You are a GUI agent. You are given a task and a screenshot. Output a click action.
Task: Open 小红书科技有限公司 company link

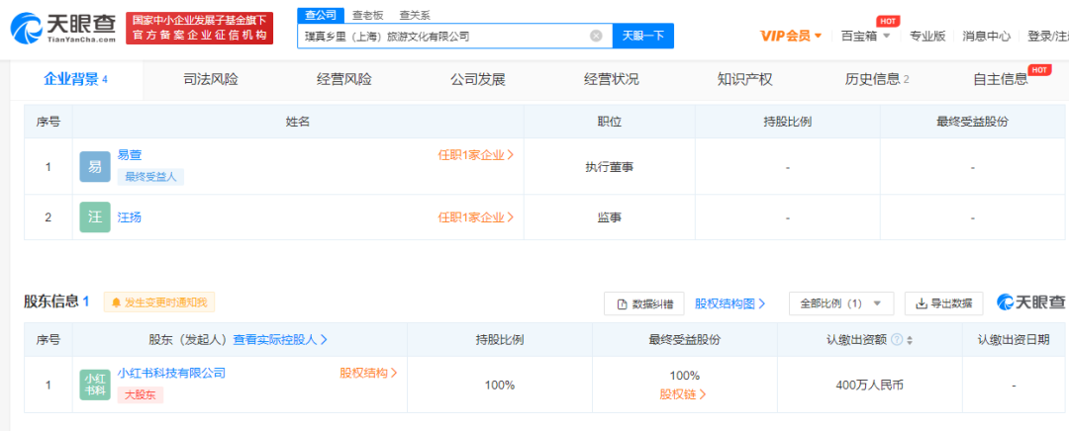(x=171, y=373)
